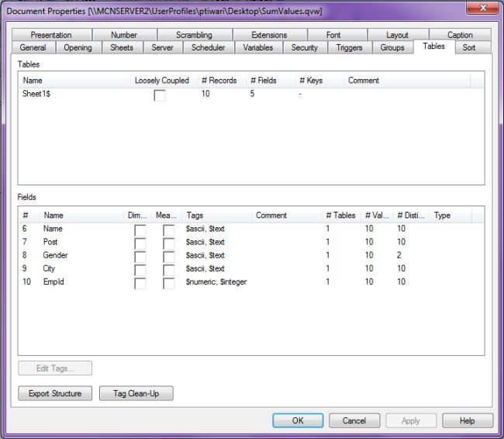Select the Scheduler tab
This screenshot has width=504, height=439.
click(209, 47)
